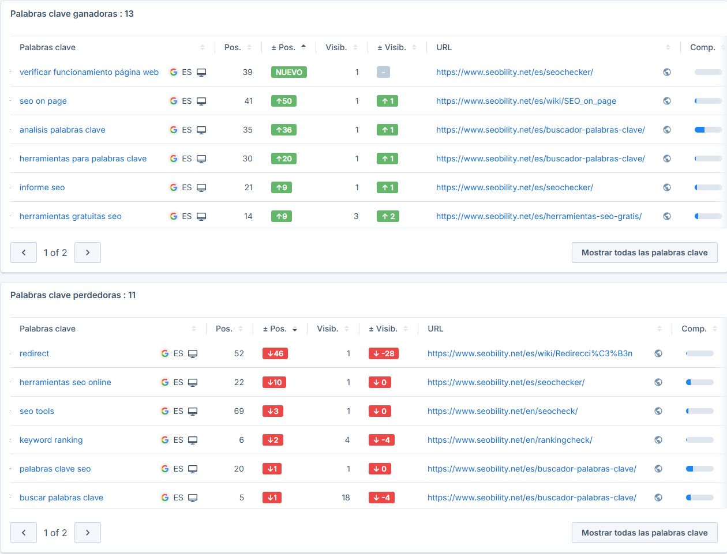Go to previous page of losing keywords
This screenshot has height=554, width=727.
[x=24, y=533]
